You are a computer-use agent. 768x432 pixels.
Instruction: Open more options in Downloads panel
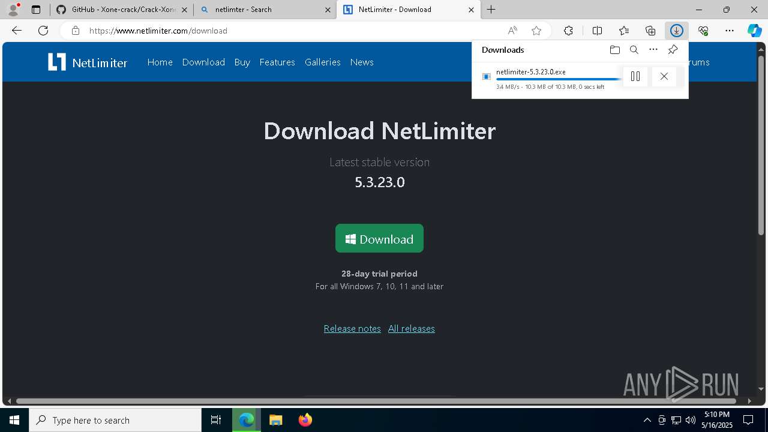[653, 50]
